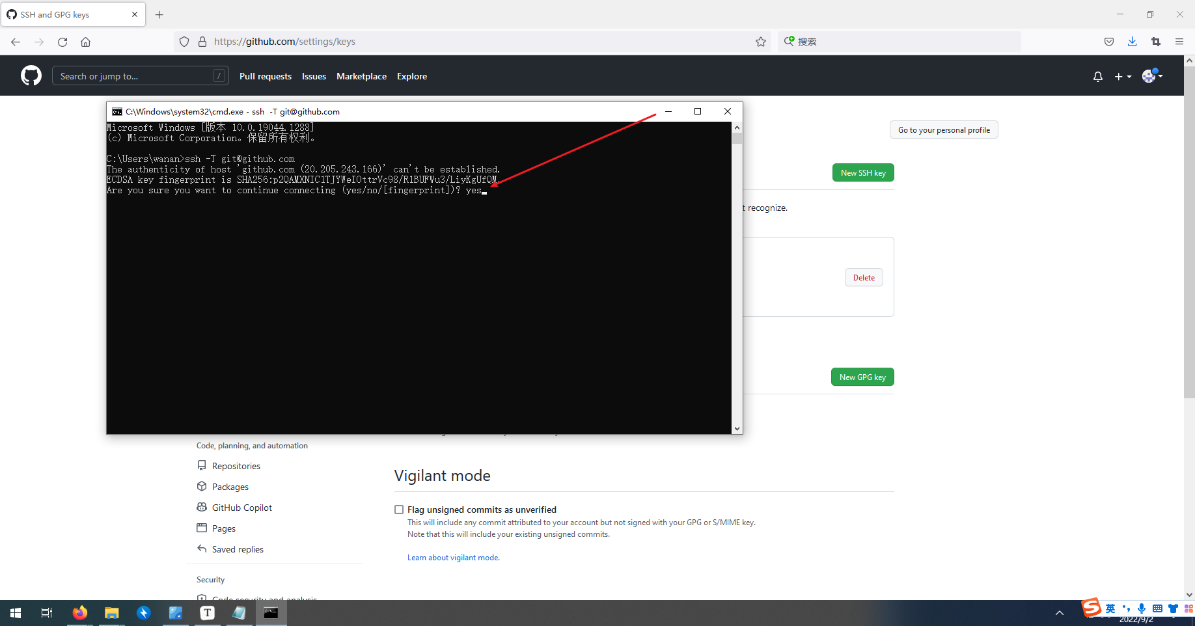This screenshot has height=626, width=1195.
Task: Open the Firefox downloads icon
Action: [1133, 42]
